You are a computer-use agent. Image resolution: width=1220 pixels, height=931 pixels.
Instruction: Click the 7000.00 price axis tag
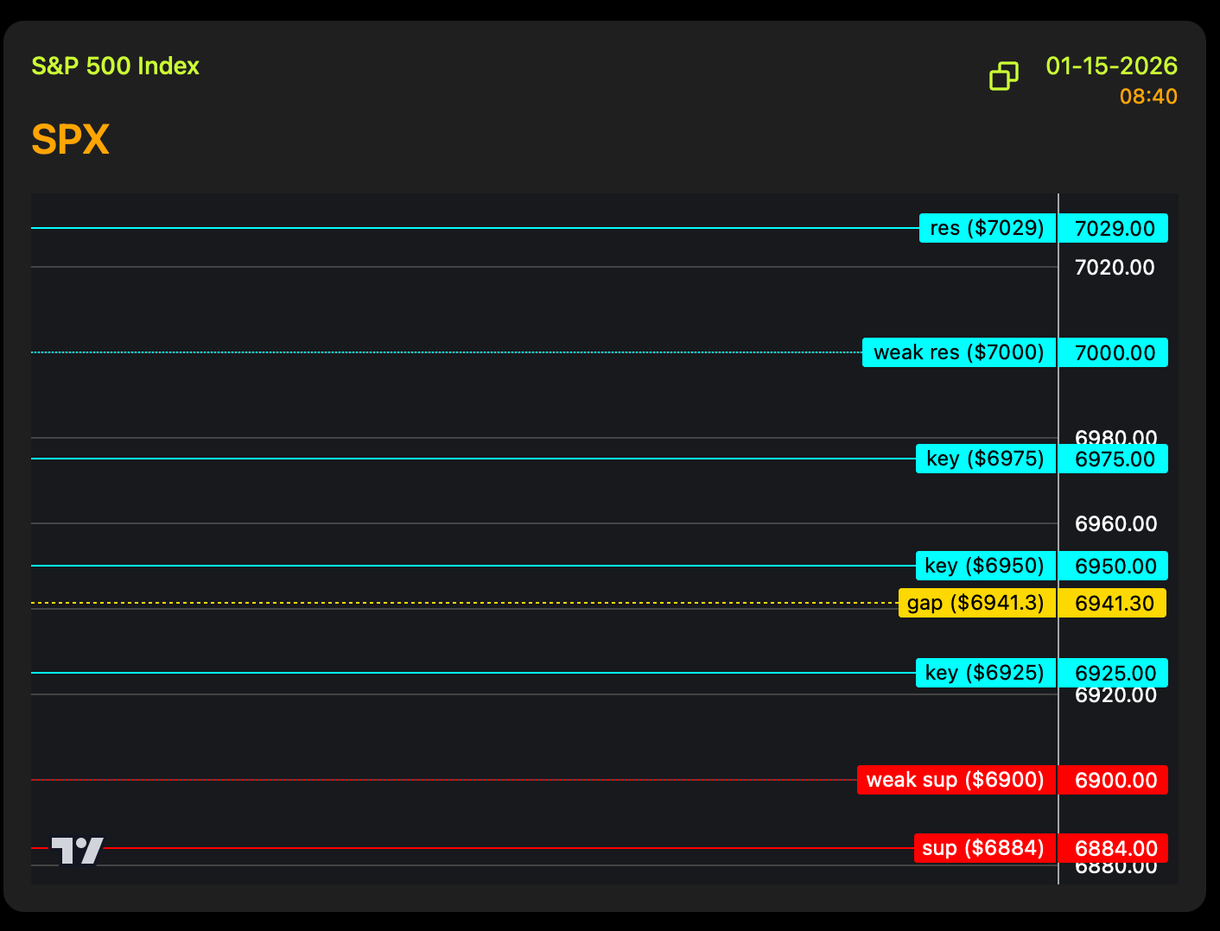click(x=1114, y=352)
